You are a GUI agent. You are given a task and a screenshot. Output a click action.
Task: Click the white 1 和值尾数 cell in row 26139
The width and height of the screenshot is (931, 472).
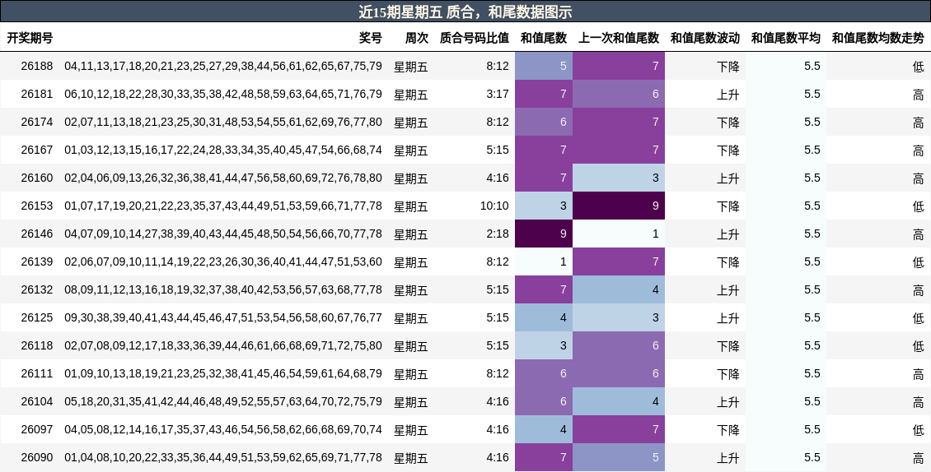coord(544,261)
